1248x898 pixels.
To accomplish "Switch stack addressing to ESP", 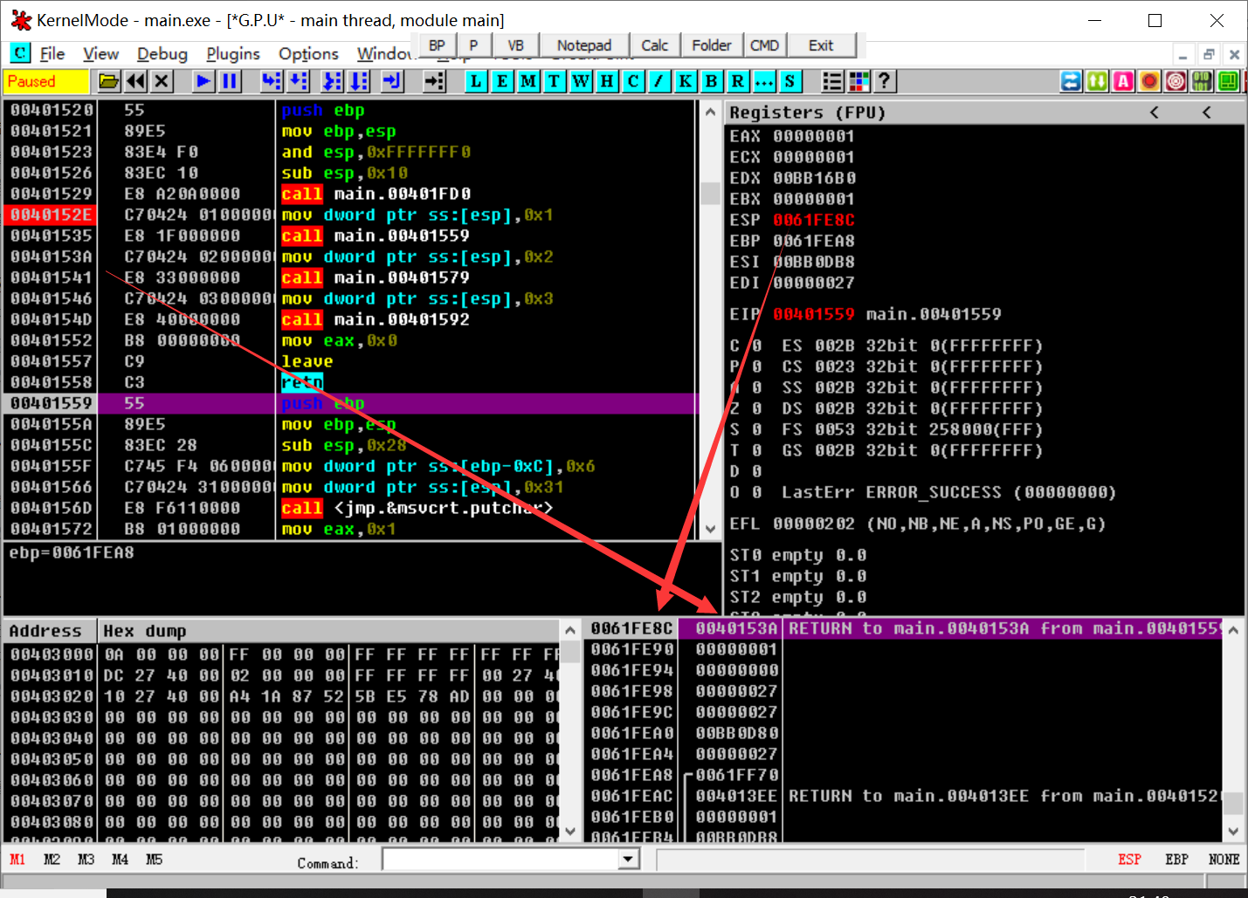I will [x=1129, y=860].
